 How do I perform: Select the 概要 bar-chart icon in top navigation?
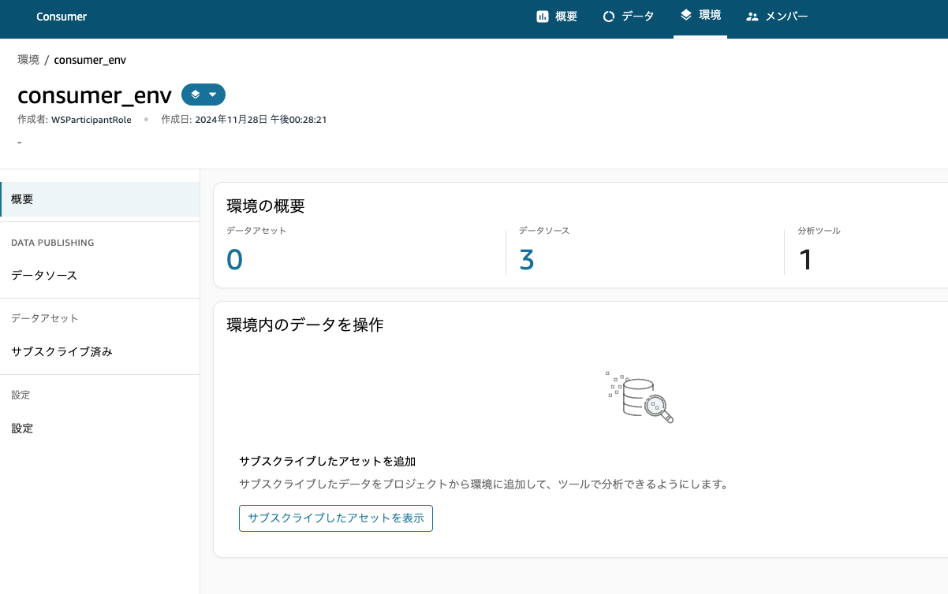(541, 16)
